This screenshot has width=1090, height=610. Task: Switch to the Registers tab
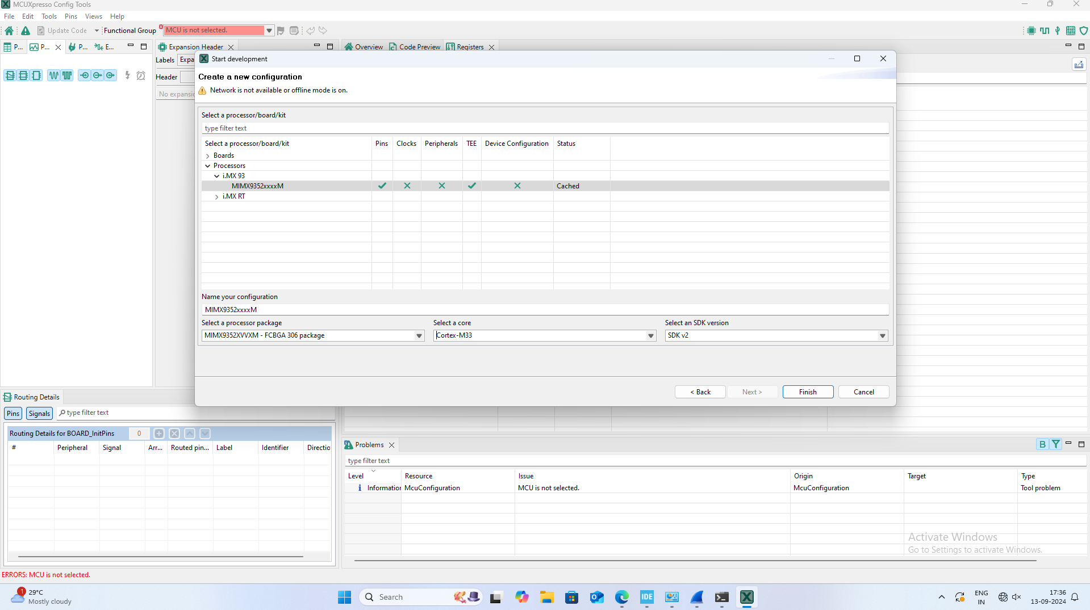coord(465,47)
